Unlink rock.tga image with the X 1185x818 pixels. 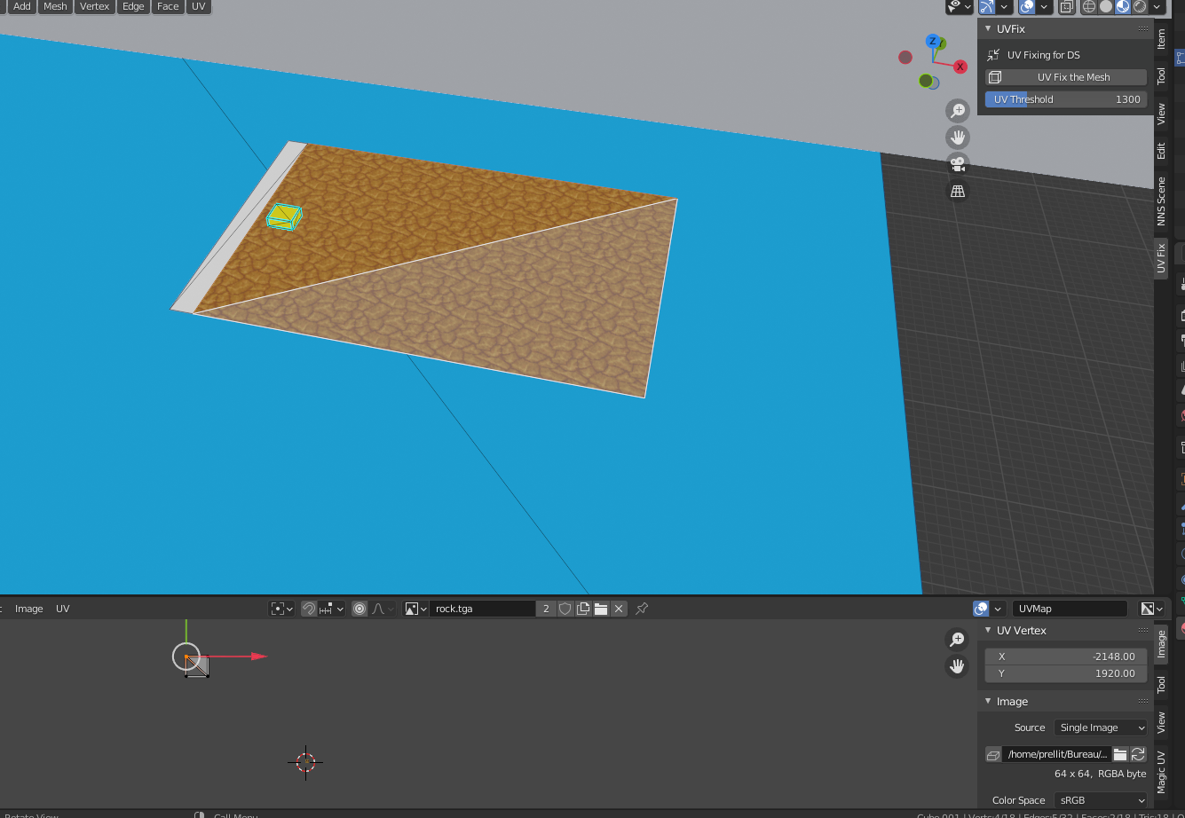(619, 609)
